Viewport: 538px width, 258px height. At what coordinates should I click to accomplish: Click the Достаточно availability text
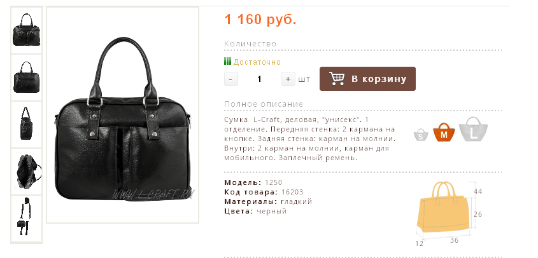(x=257, y=62)
